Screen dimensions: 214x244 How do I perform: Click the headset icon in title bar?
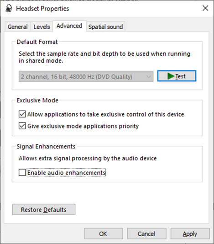click(x=9, y=8)
